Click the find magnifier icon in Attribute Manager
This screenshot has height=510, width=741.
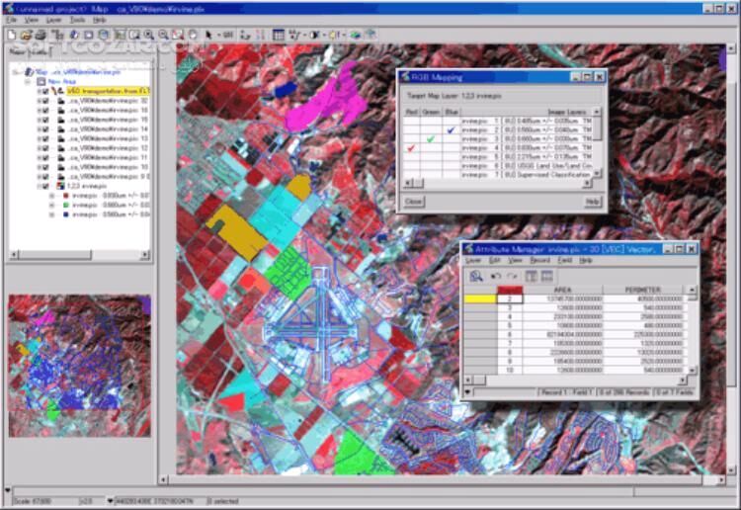click(476, 276)
